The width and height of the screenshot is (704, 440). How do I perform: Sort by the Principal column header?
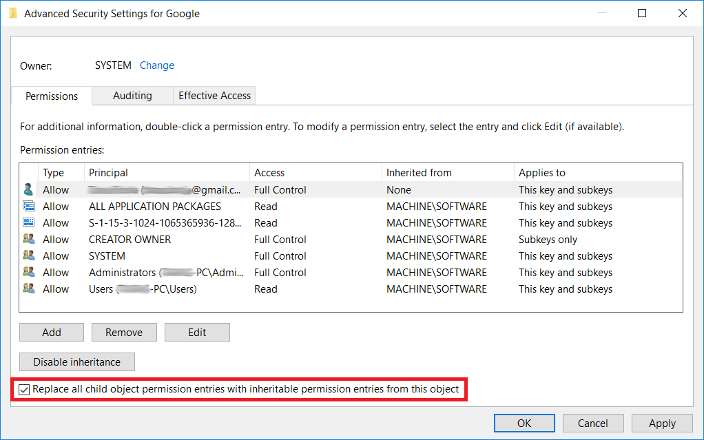click(x=167, y=172)
